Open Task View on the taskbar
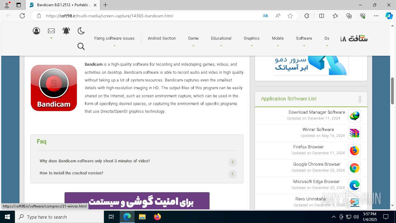This screenshot has width=396, height=223. click(x=111, y=217)
